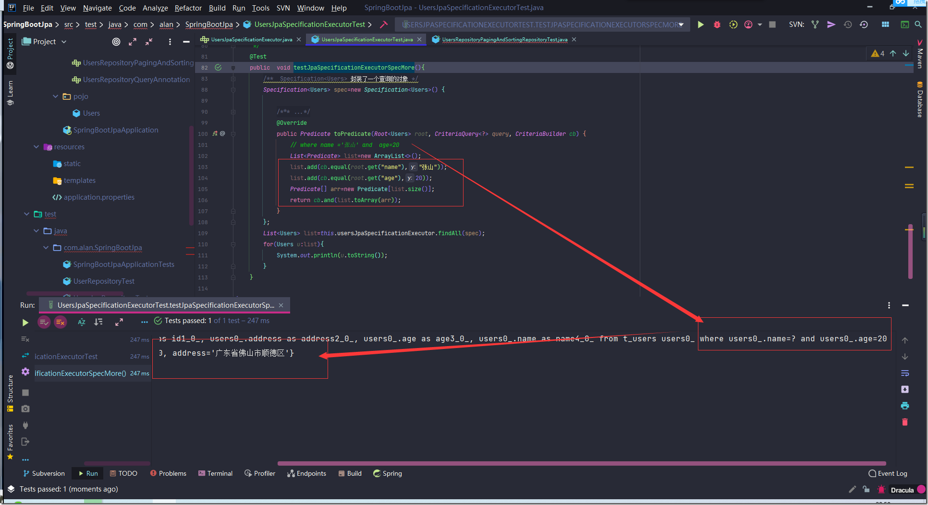Collapse the test folder
The height and width of the screenshot is (505, 928).
point(26,214)
